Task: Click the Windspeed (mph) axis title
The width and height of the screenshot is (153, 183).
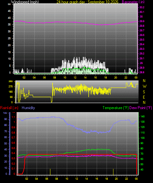Action: click(25, 2)
